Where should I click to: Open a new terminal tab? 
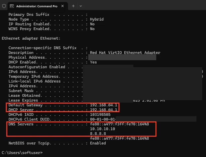coord(73,6)
